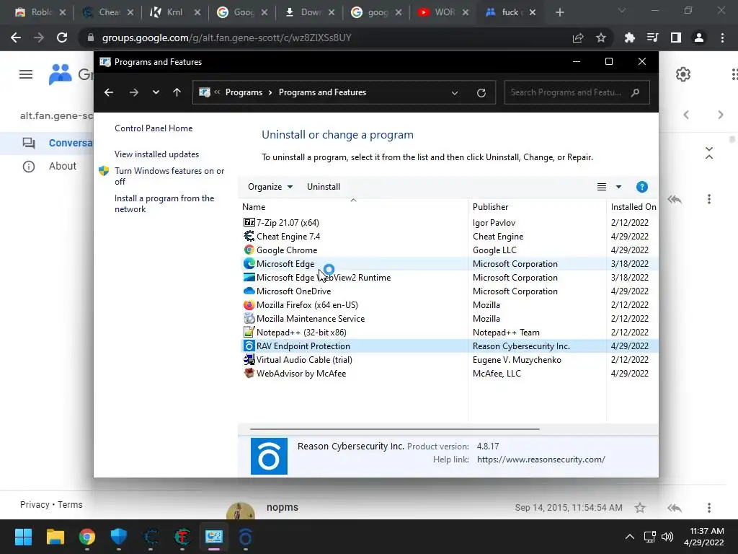Switch to the Cheat Engine Chrome tab
The height and width of the screenshot is (554, 738).
108,12
